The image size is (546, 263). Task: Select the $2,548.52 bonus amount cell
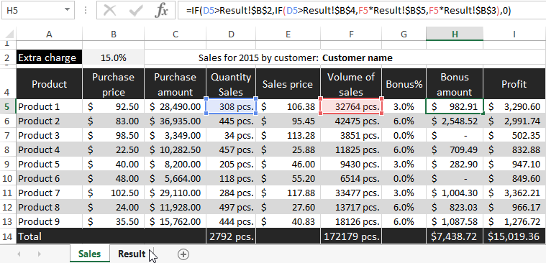(455, 121)
